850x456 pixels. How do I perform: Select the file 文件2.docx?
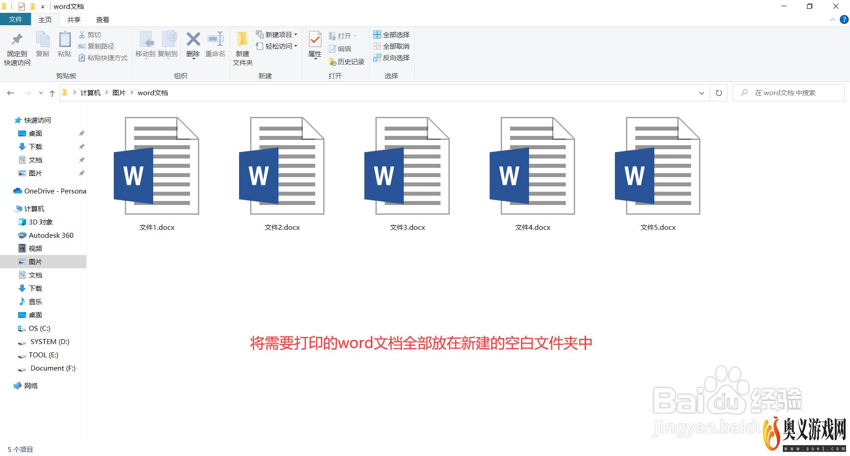coord(282,174)
